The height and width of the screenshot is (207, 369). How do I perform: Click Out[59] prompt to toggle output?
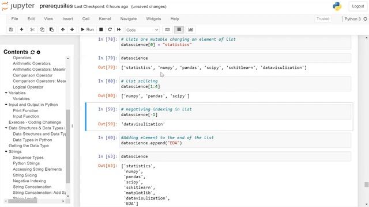coord(107,124)
